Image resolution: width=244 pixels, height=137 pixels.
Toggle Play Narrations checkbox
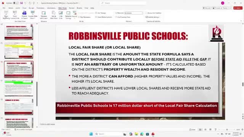[x=84, y=17]
